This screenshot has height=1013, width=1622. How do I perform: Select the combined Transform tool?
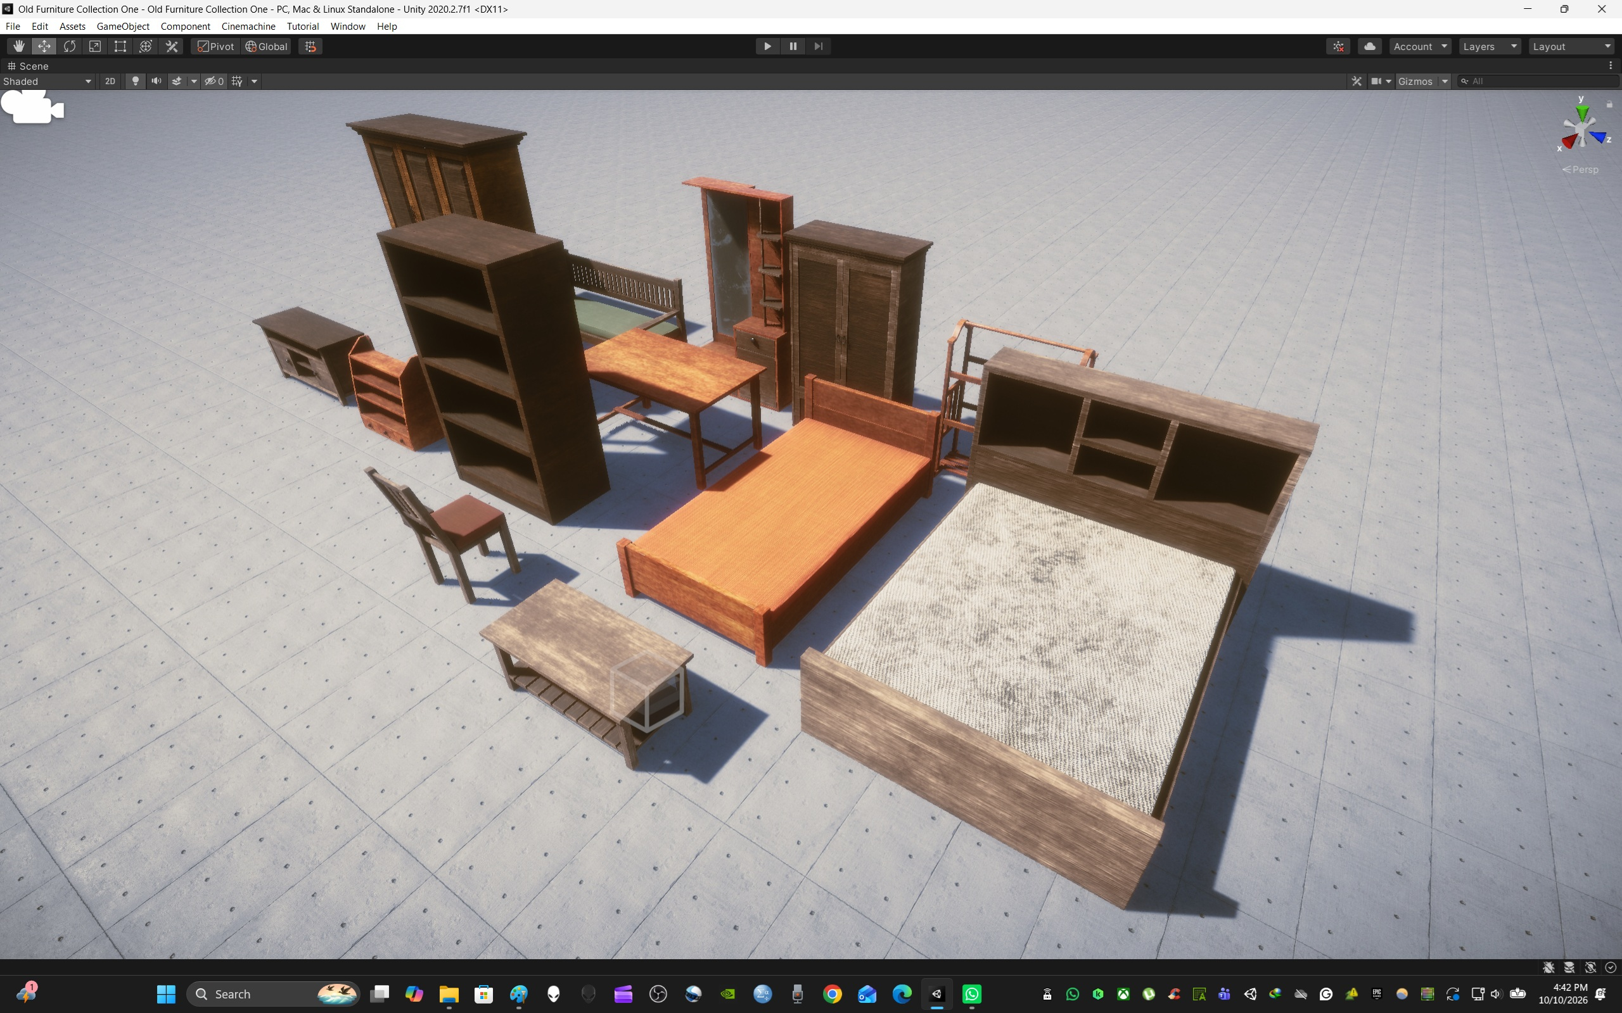point(146,46)
